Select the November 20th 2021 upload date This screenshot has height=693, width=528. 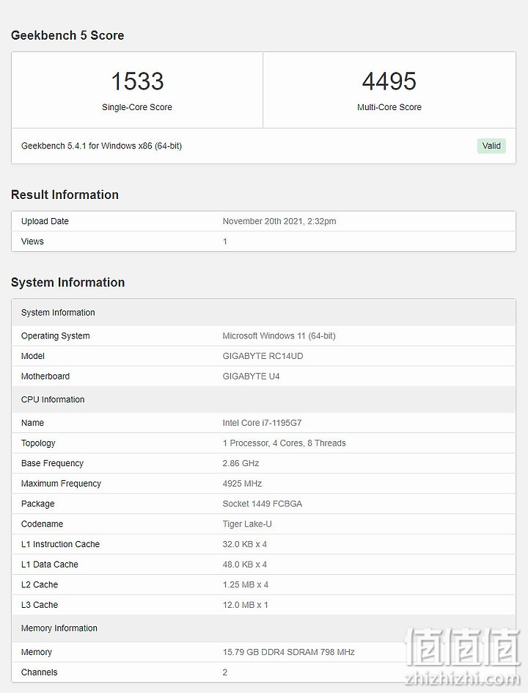tap(279, 221)
